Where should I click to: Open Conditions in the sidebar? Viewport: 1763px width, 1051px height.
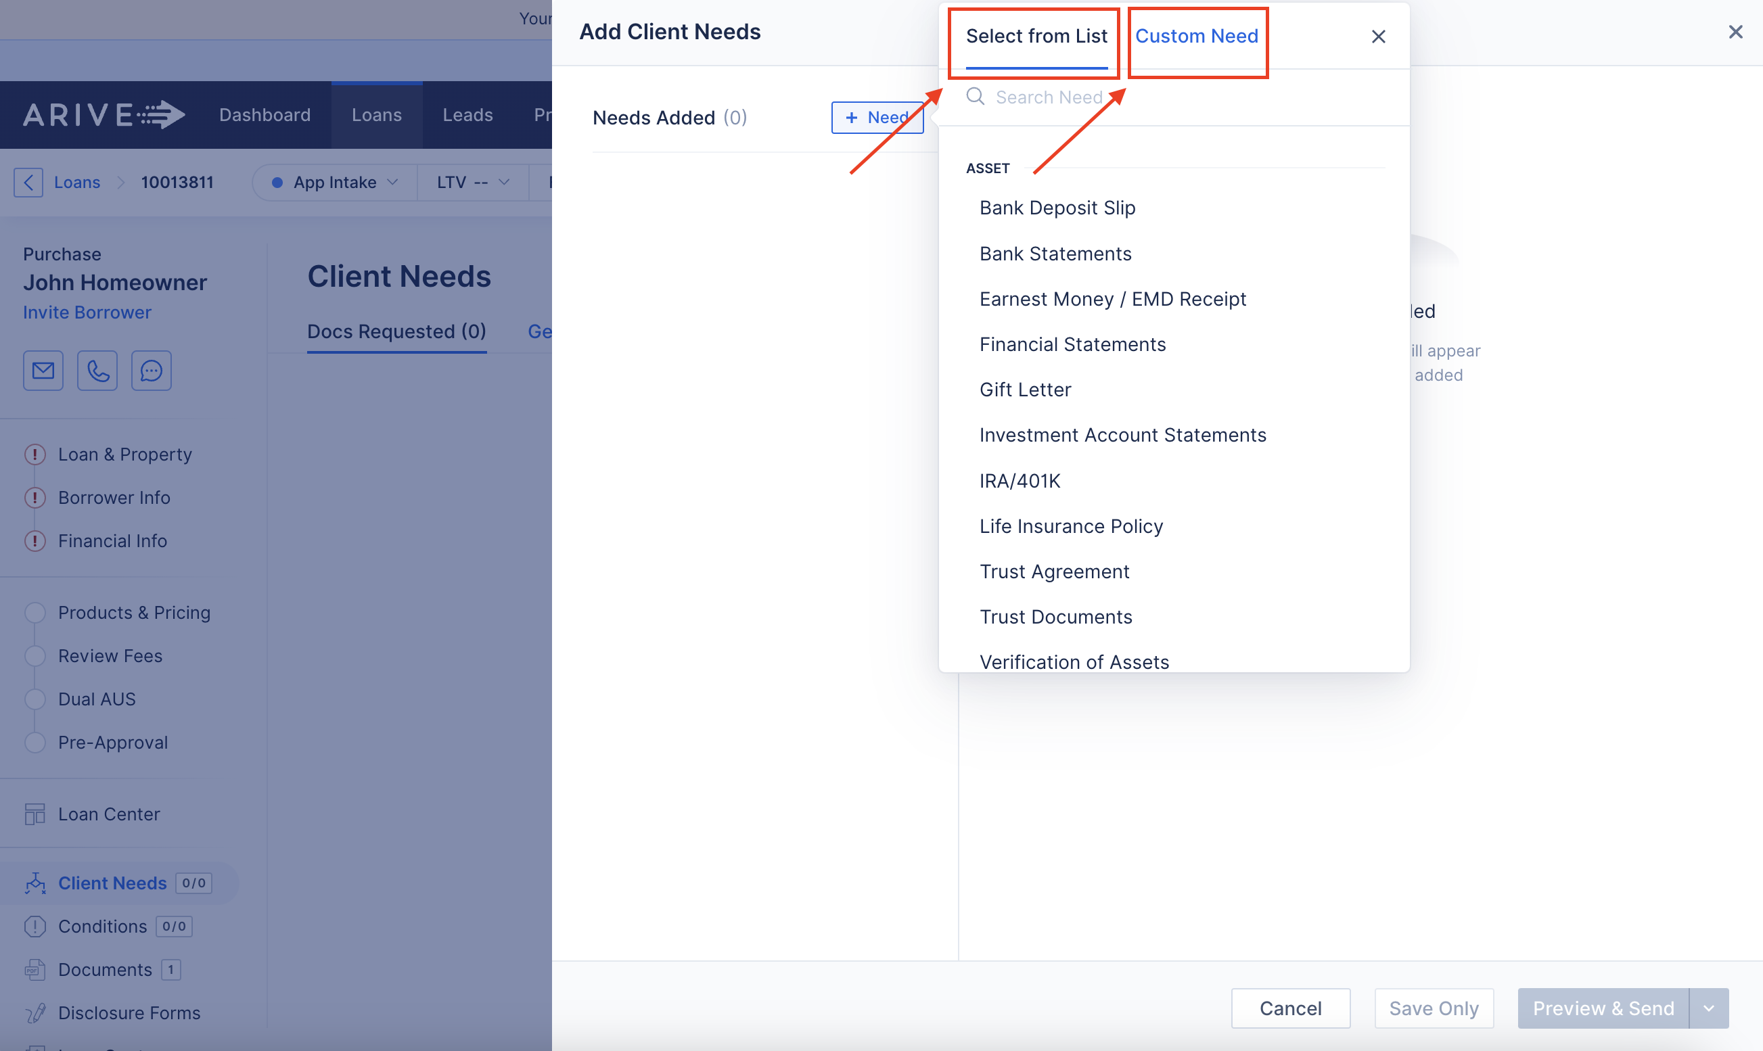point(102,926)
